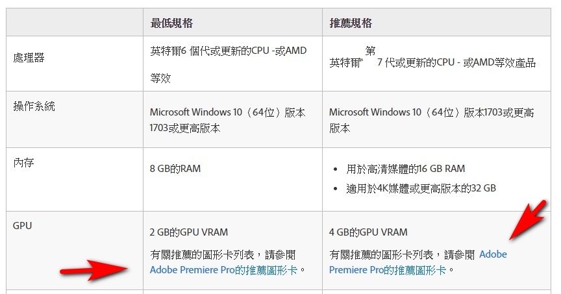
Task: Open Adobe Premiere Pro推薦圖形卡 link in 最低規格 column
Action: coord(223,270)
